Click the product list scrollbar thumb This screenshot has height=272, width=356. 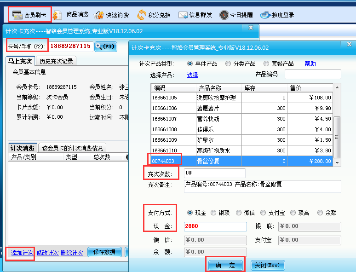pyautogui.click(x=337, y=137)
